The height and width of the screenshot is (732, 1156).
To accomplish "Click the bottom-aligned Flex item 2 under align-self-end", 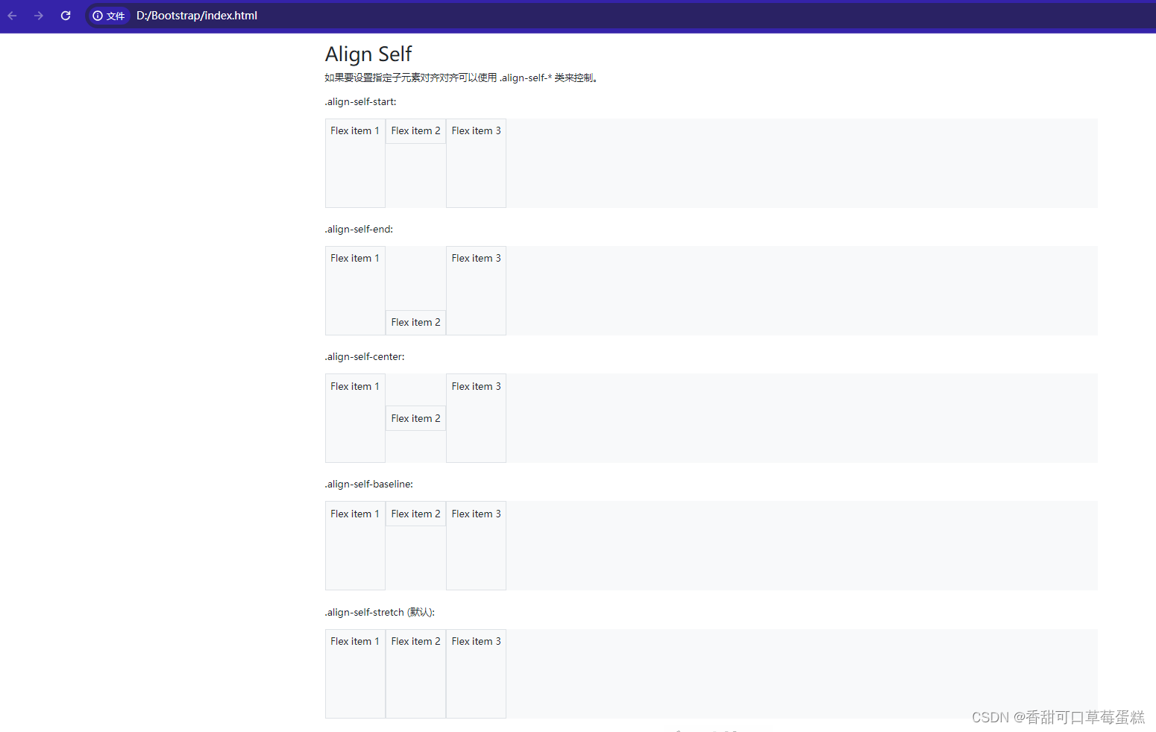I will (x=415, y=322).
